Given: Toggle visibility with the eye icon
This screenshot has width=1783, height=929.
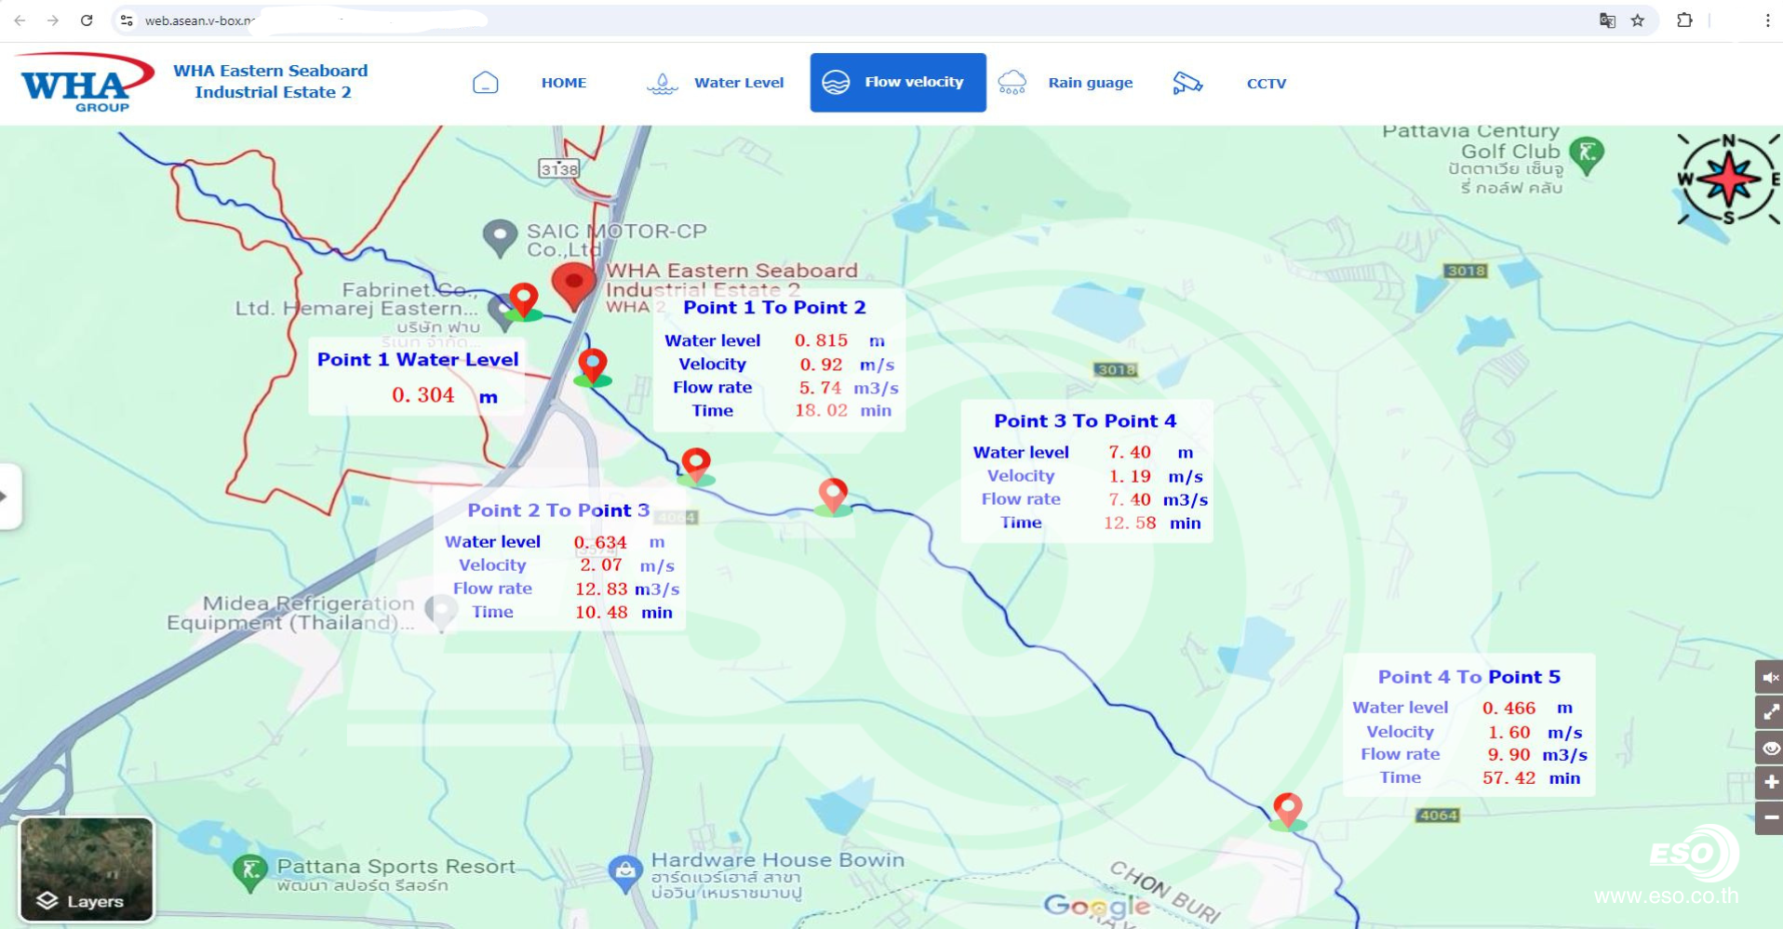Looking at the screenshot, I should pyautogui.click(x=1769, y=749).
